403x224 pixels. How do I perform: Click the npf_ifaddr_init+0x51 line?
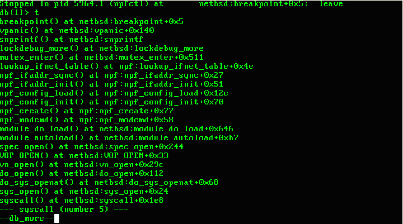pos(112,84)
